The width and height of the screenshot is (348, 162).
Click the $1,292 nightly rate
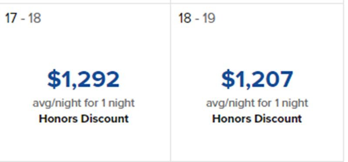[x=84, y=79]
